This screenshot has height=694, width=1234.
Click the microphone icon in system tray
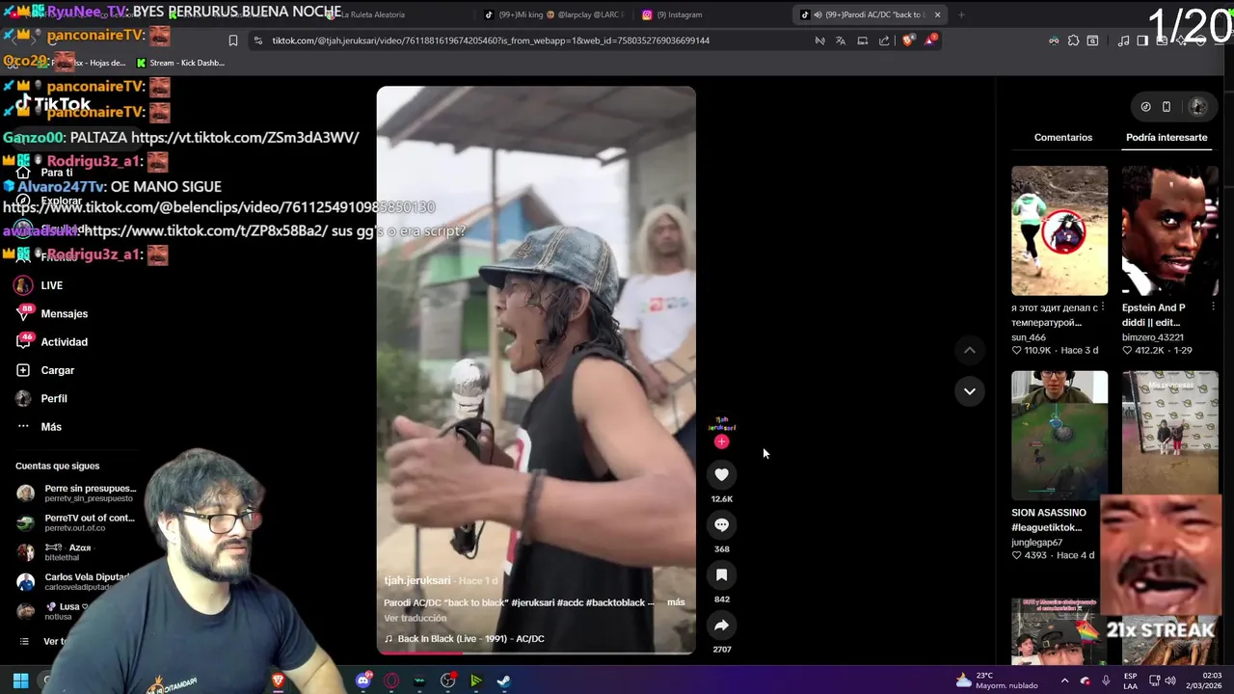coord(1105,681)
